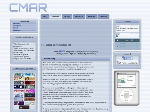Open the dark badge with red text at bottom
This screenshot has height=112, width=150.
click(x=24, y=107)
